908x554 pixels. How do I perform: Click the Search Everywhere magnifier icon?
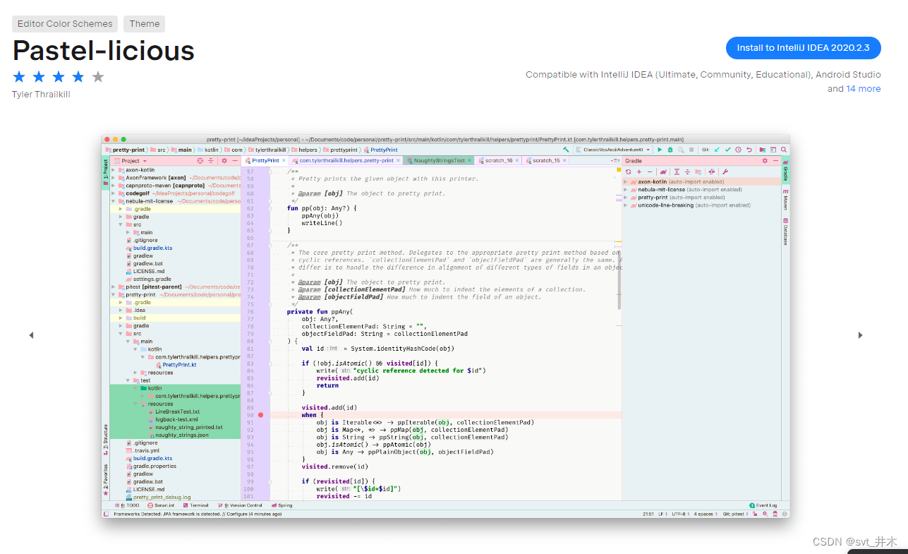click(784, 150)
